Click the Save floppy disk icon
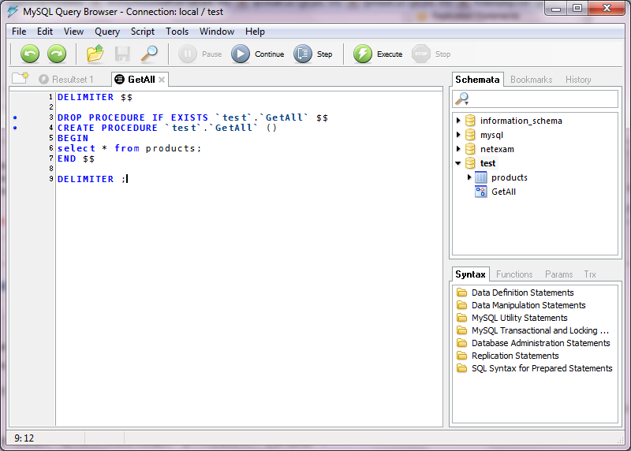This screenshot has height=451, width=631. (122, 54)
